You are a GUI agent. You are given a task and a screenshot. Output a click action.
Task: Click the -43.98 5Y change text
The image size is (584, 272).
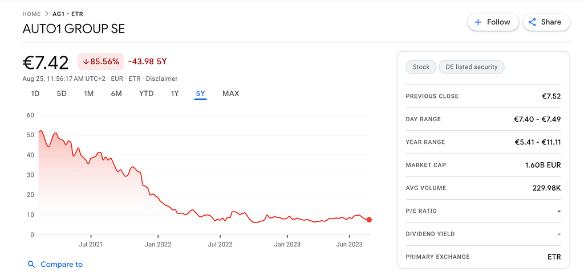coord(147,61)
